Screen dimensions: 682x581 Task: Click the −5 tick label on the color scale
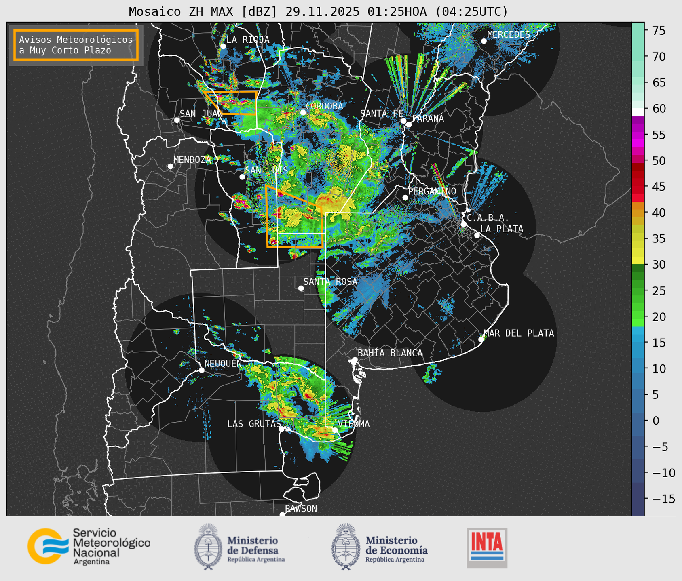(660, 447)
